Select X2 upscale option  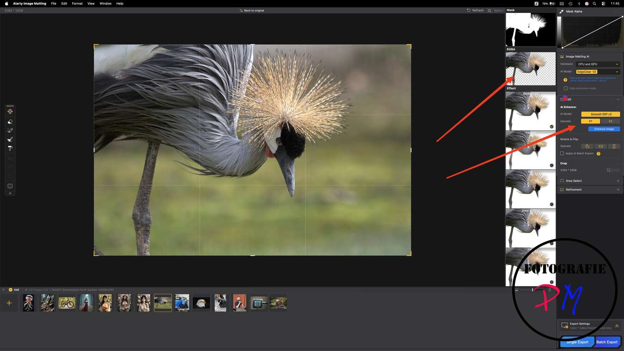[610, 121]
